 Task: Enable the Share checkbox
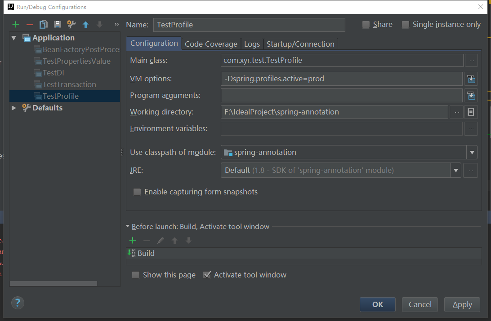(x=366, y=25)
